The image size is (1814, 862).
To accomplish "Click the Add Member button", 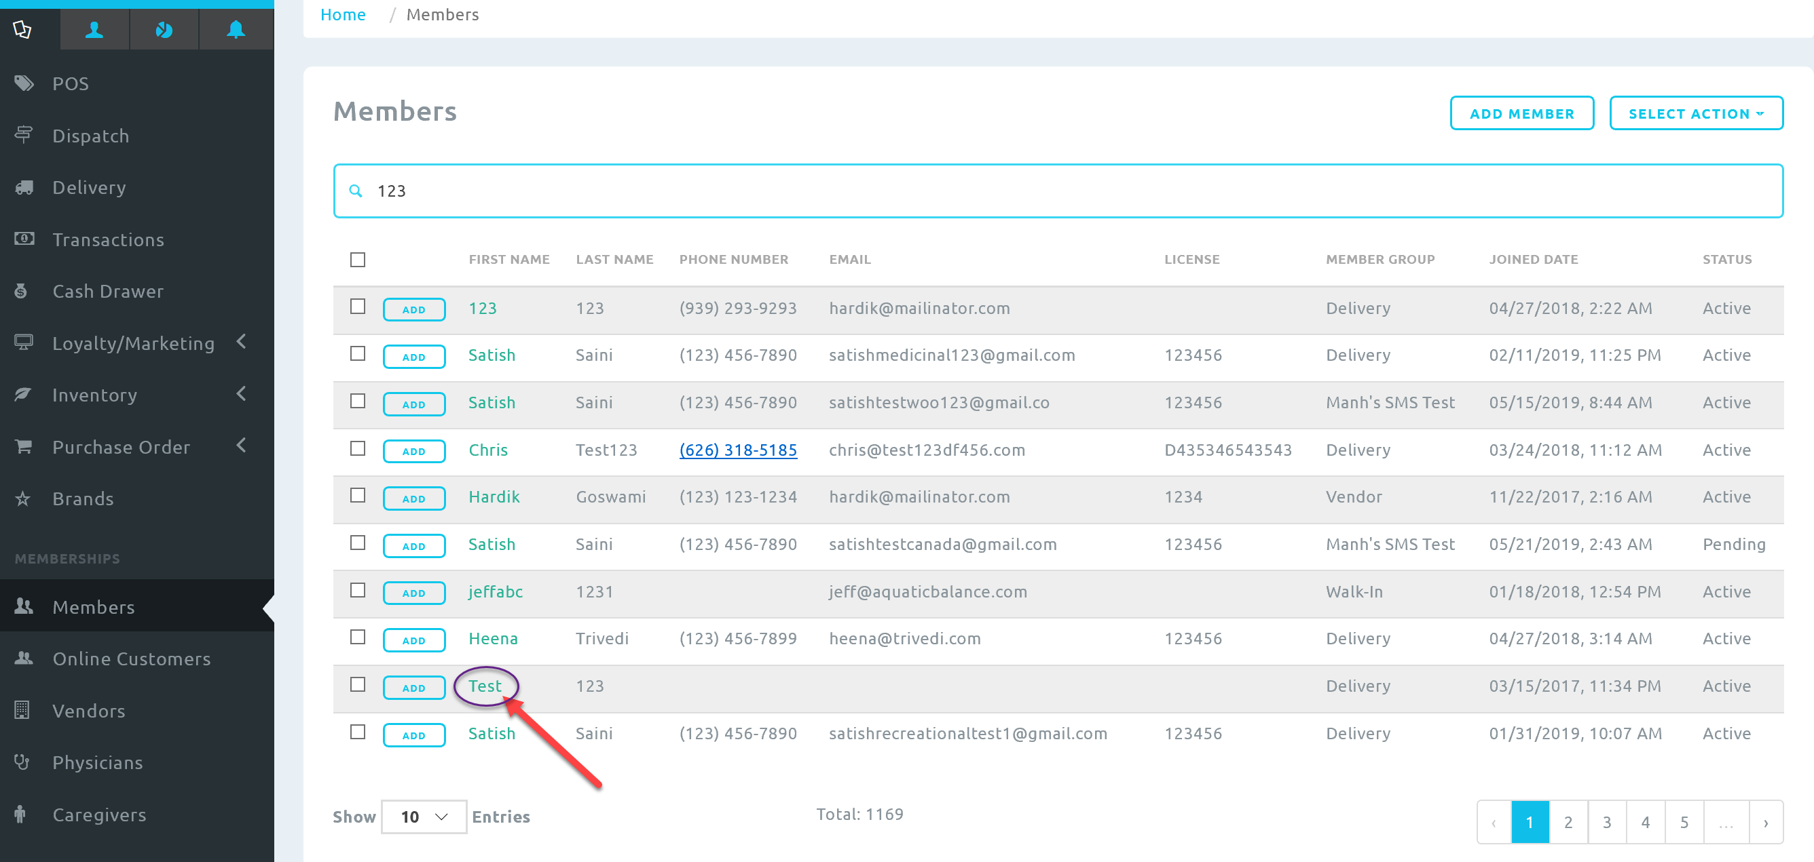I will 1521,113.
